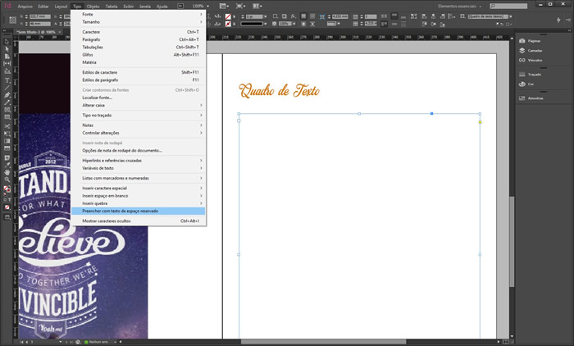Open the Páginas panel
This screenshot has width=574, height=346.
point(534,40)
